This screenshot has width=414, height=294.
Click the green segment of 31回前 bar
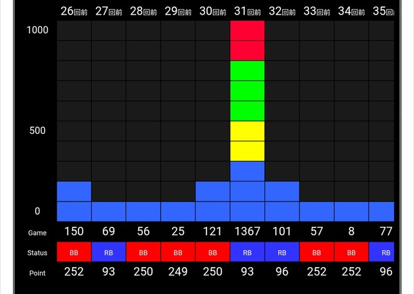coord(247,91)
